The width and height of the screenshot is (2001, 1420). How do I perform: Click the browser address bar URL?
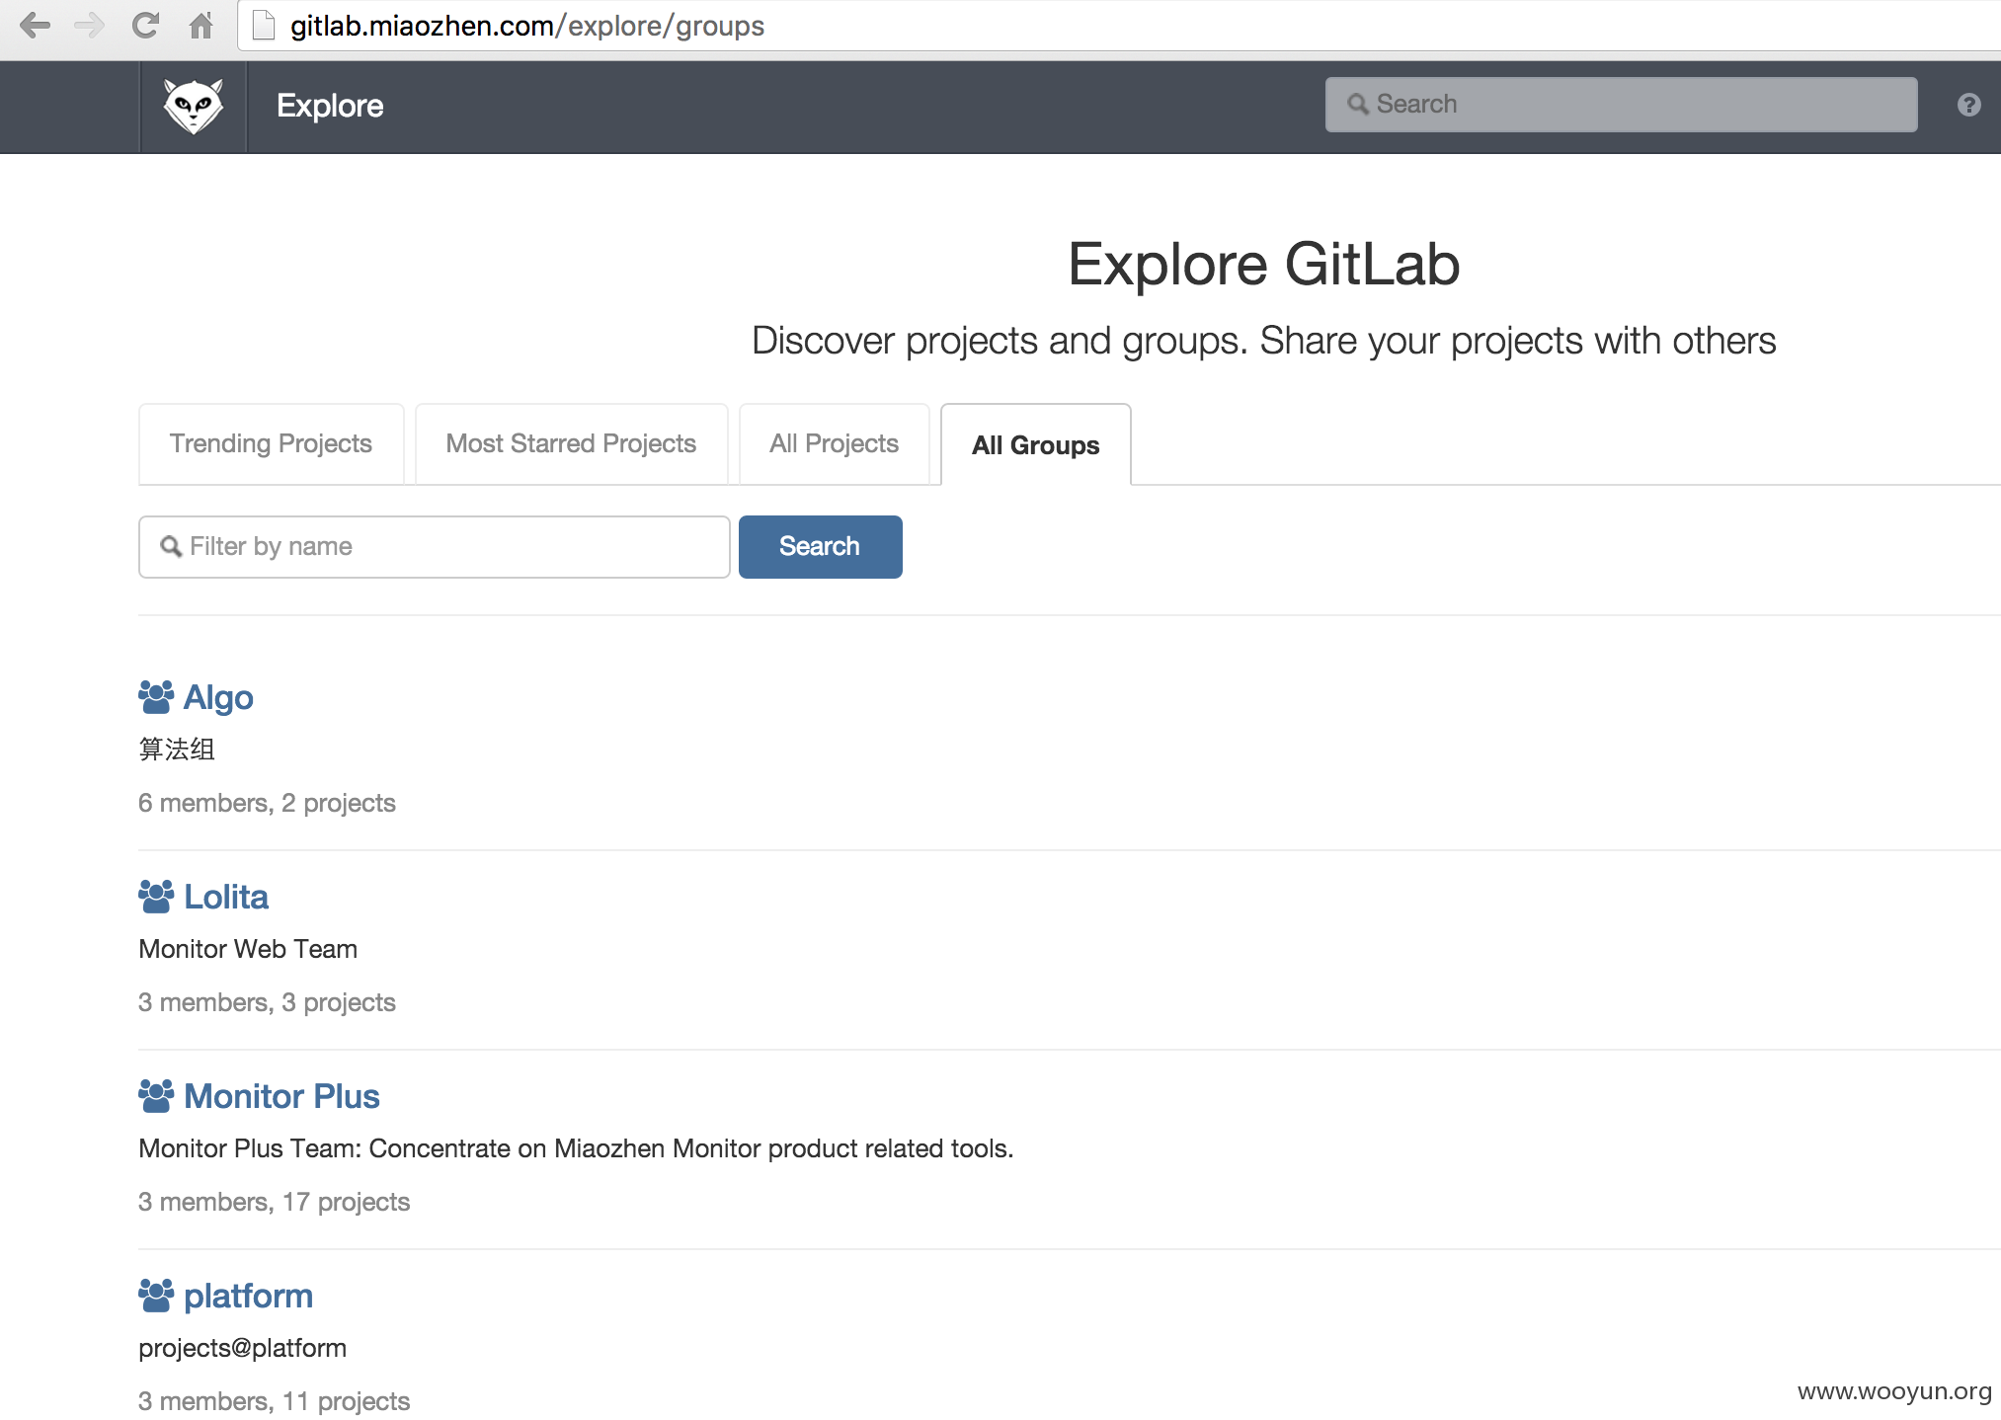point(526,26)
